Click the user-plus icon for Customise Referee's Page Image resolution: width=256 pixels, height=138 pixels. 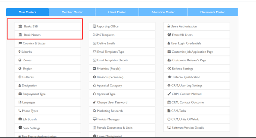click(x=169, y=60)
